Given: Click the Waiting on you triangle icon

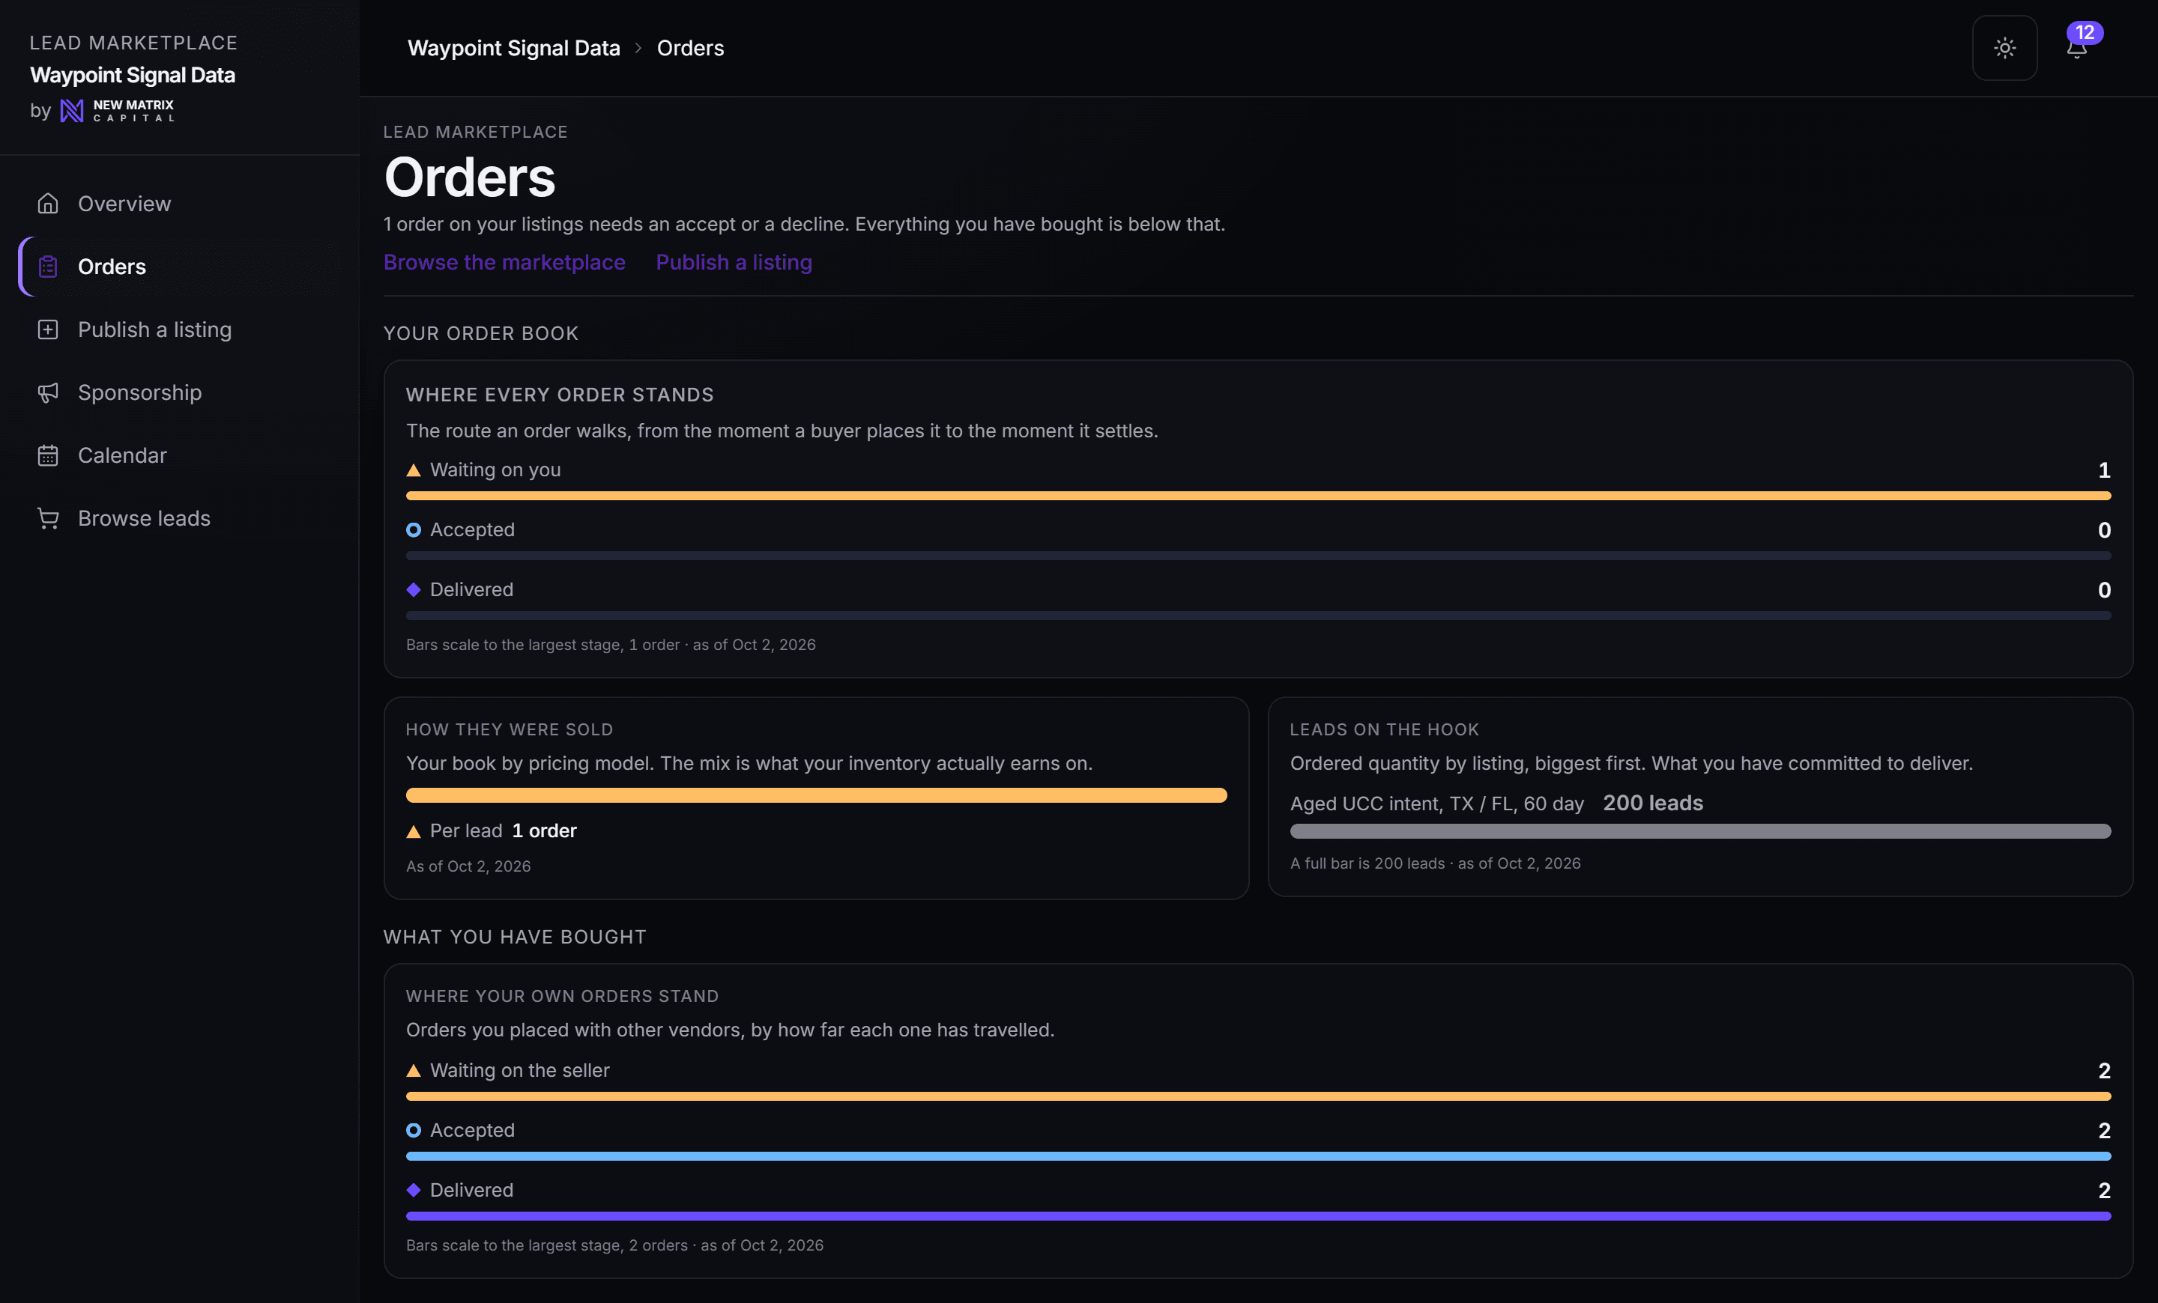Looking at the screenshot, I should 414,470.
